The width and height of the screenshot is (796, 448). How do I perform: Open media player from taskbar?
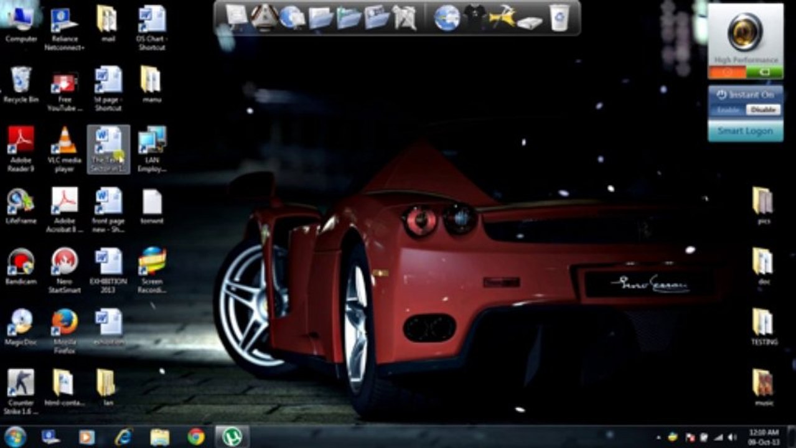click(x=87, y=437)
